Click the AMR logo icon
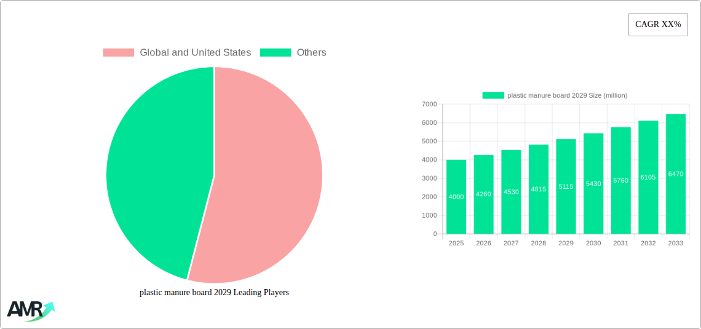 coord(30,311)
